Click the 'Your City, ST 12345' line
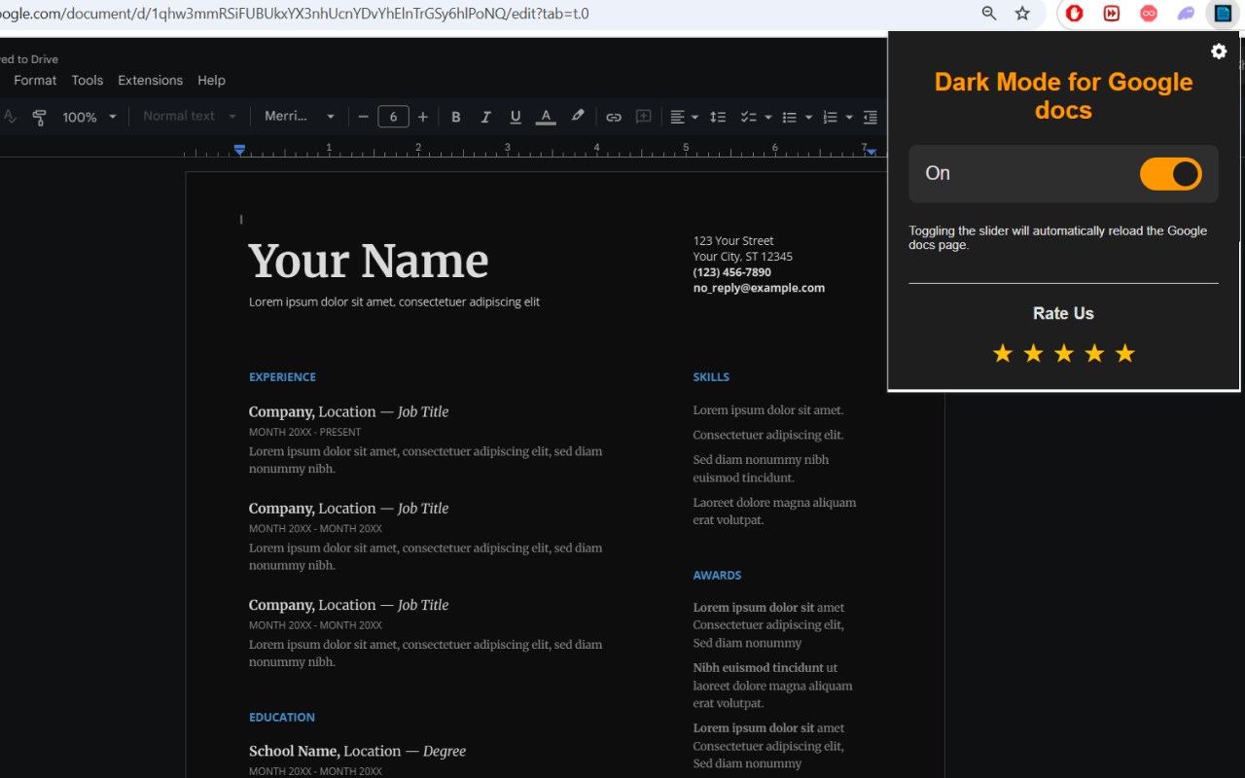Screen dimensions: 1245x778 coord(743,257)
